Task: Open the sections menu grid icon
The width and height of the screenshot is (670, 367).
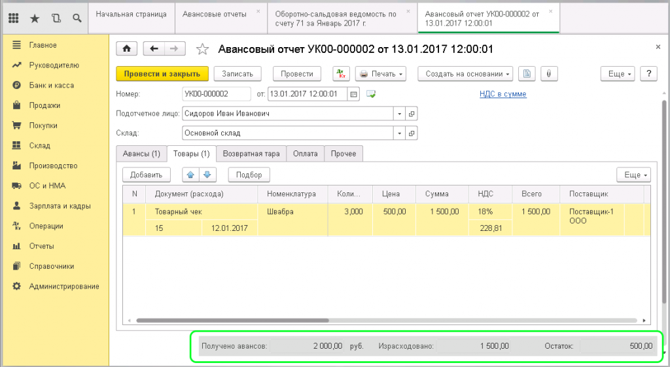Action: pyautogui.click(x=13, y=18)
